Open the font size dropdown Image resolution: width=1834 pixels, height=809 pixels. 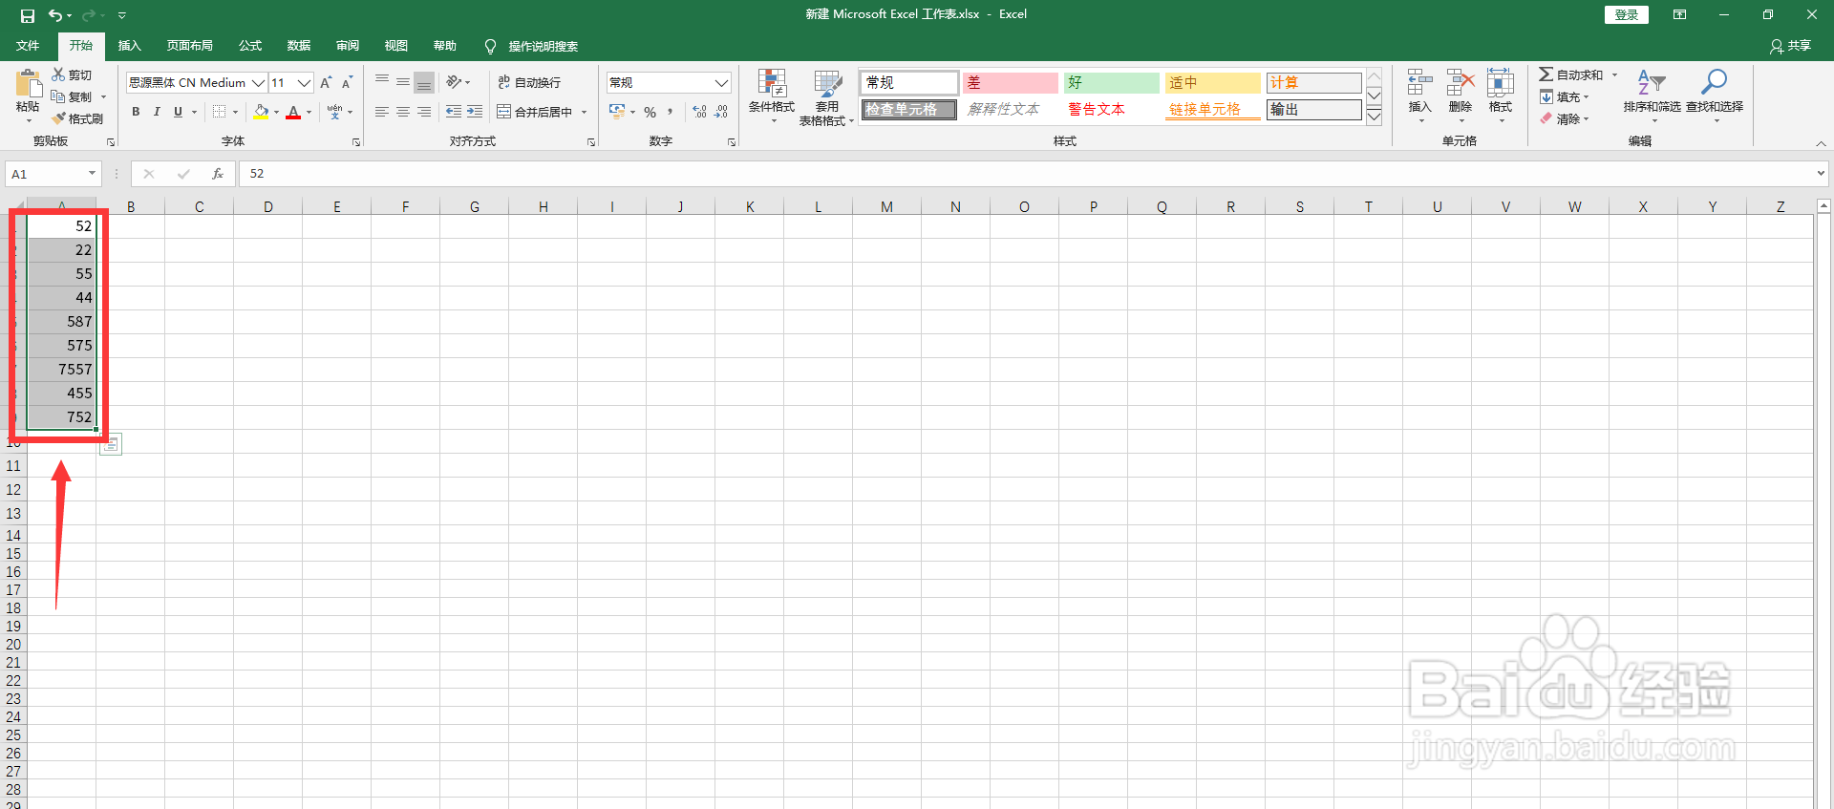point(305,83)
